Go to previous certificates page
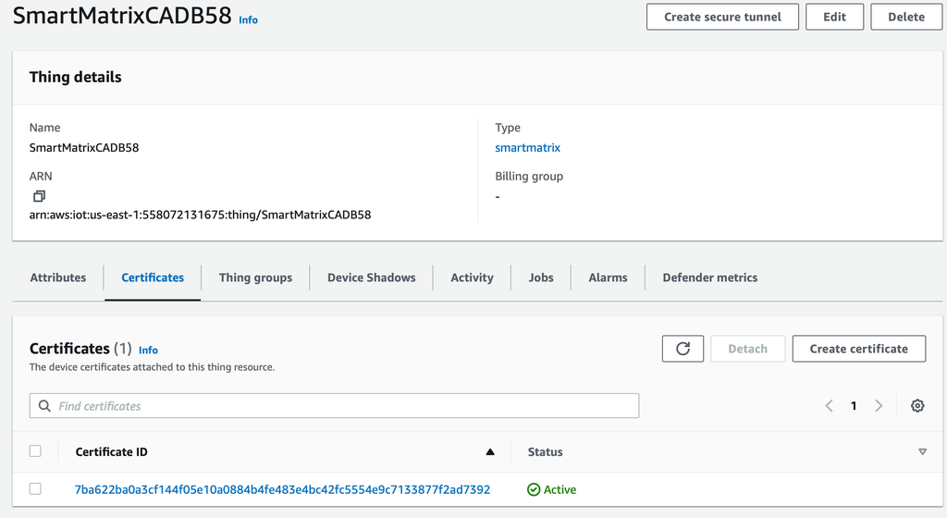Screen dimensions: 947x518 point(830,406)
